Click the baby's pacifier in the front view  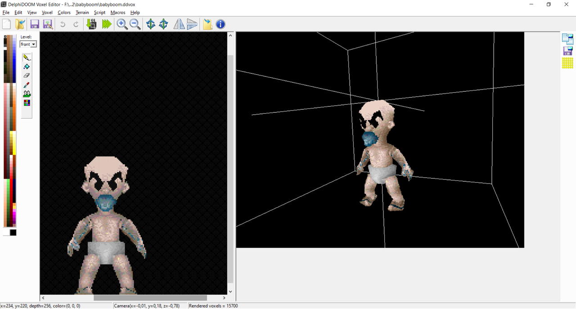(x=105, y=203)
